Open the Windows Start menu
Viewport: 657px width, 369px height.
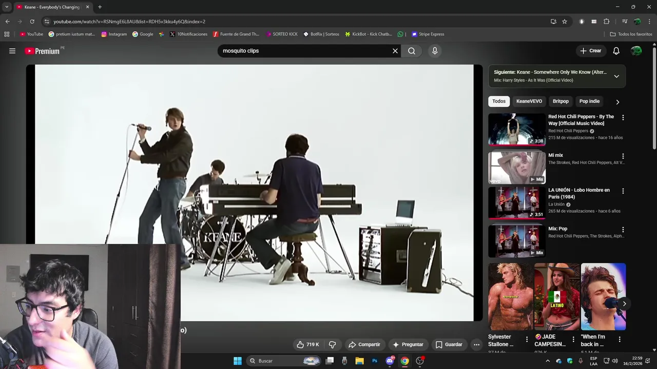(x=238, y=361)
